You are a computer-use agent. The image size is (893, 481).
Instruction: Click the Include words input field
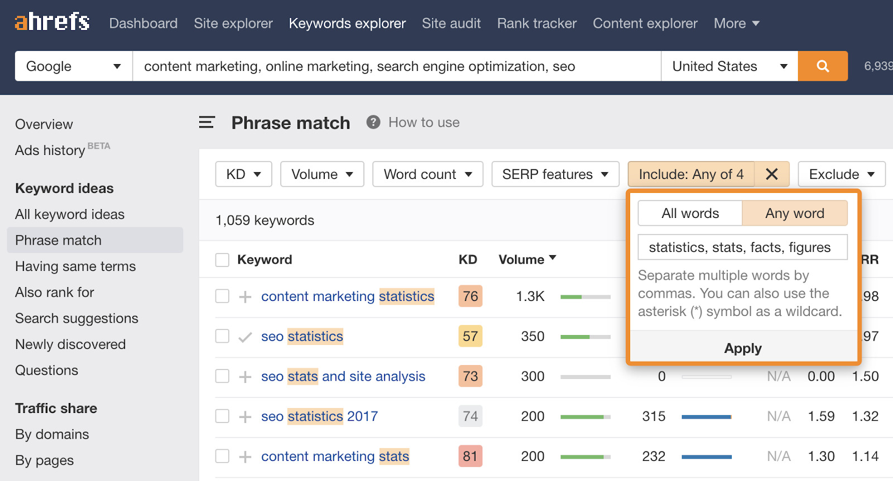pyautogui.click(x=743, y=247)
